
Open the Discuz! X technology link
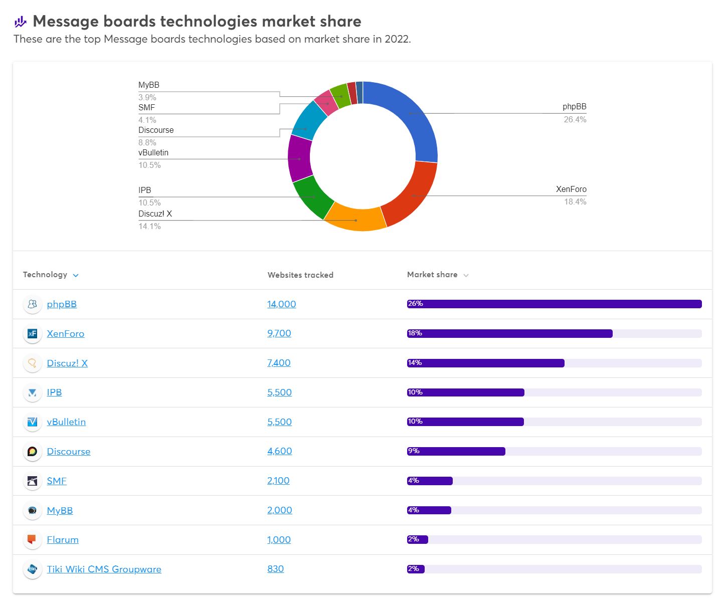coord(67,363)
